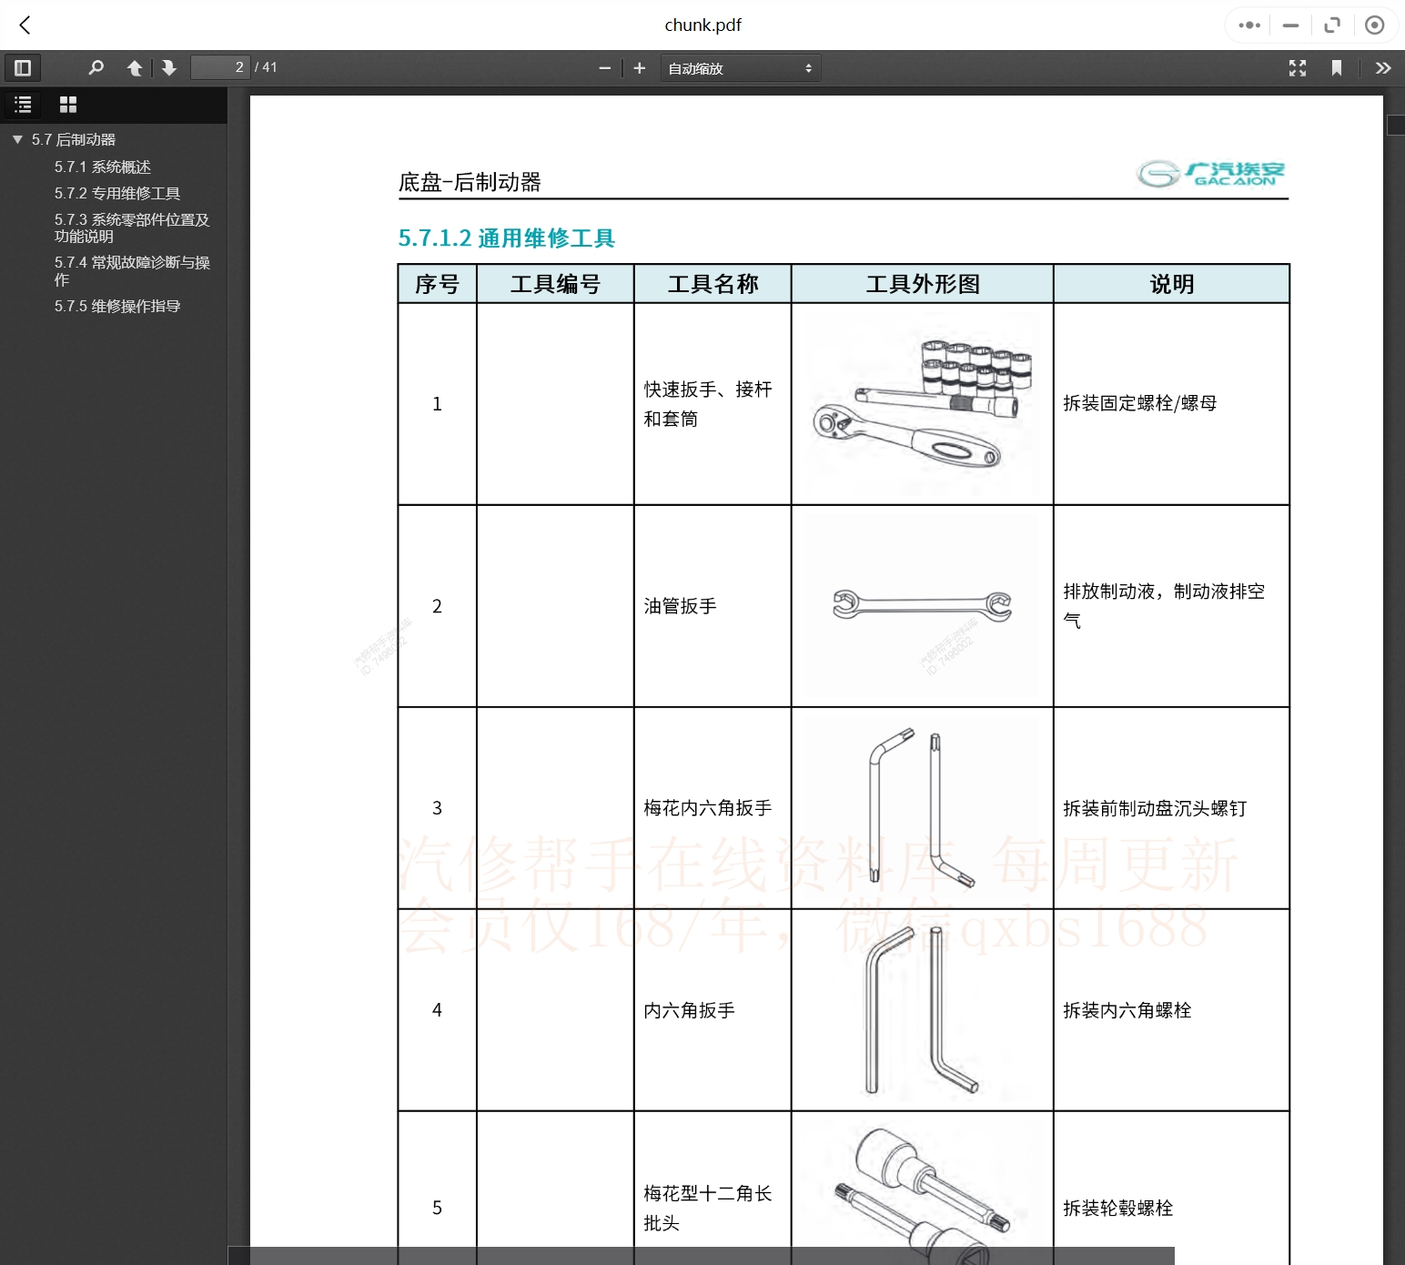The height and width of the screenshot is (1265, 1405).
Task: Go to the previous page
Action: pyautogui.click(x=135, y=67)
